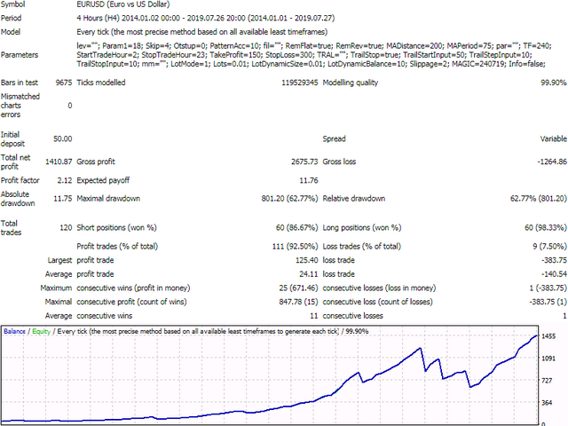Click the Bars in test value '9675'

(64, 83)
